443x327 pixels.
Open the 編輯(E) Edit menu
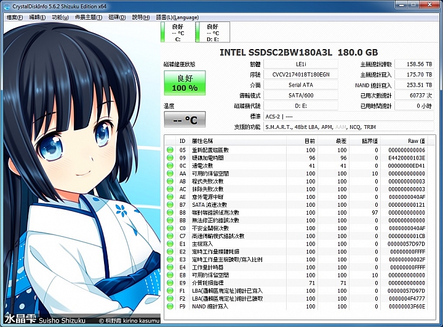38,17
